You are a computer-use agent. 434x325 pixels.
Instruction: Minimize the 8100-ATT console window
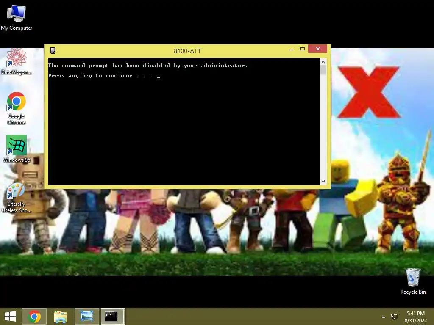pos(291,50)
